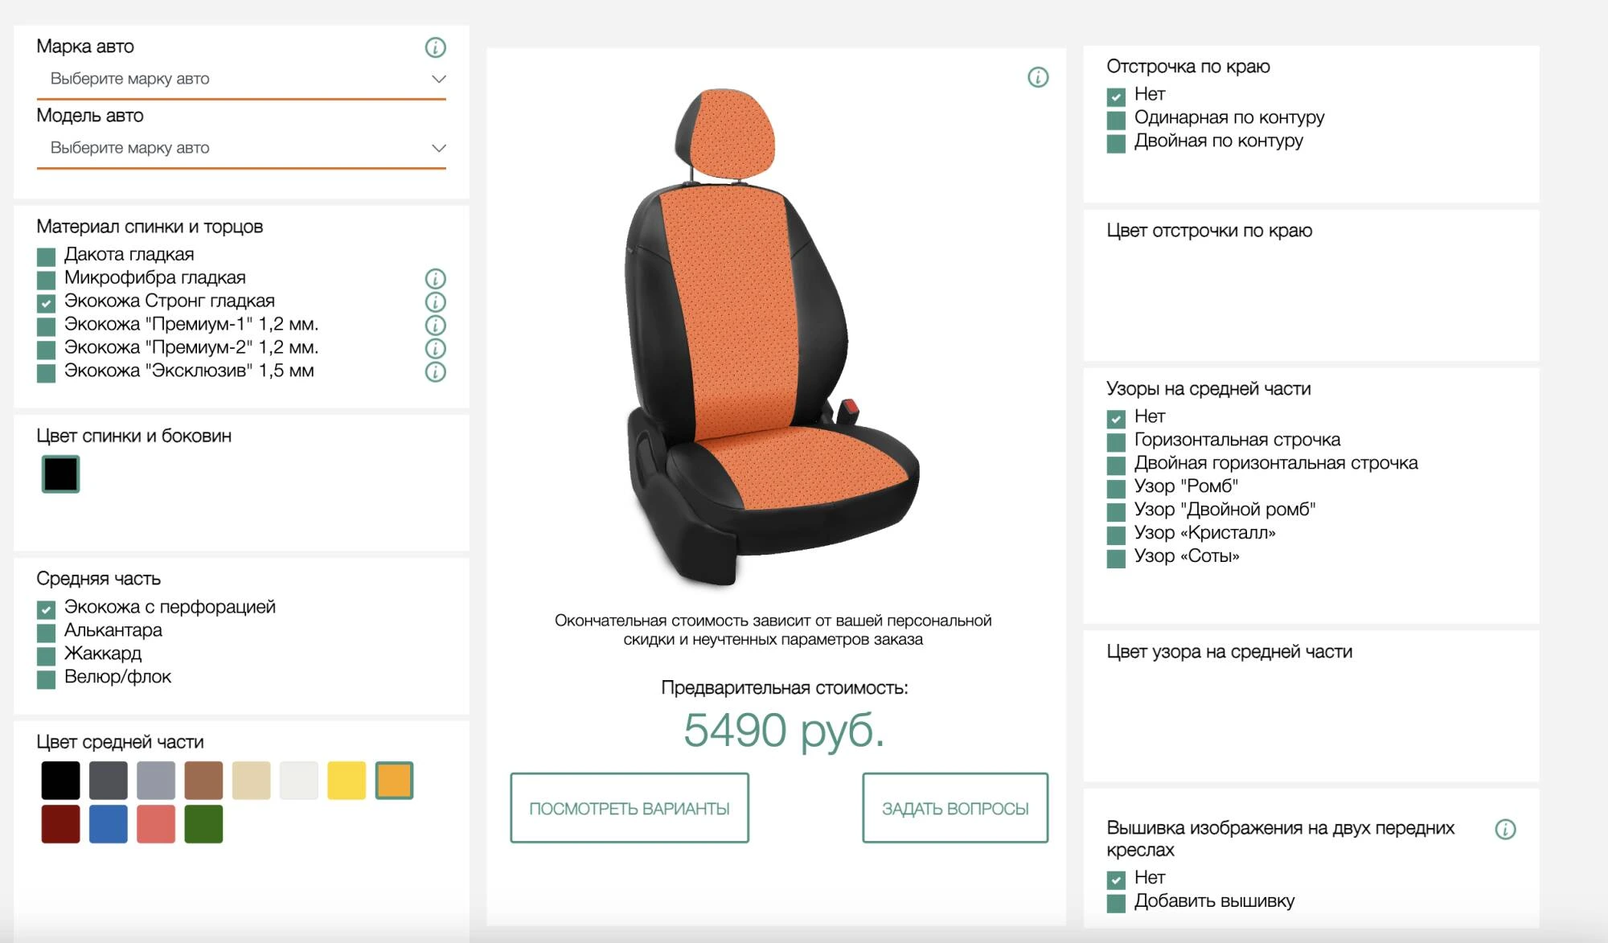Click ПОСМОТРЕТЬ ВАРИАНТЫ button
Screen dimensions: 1608x943
[630, 808]
